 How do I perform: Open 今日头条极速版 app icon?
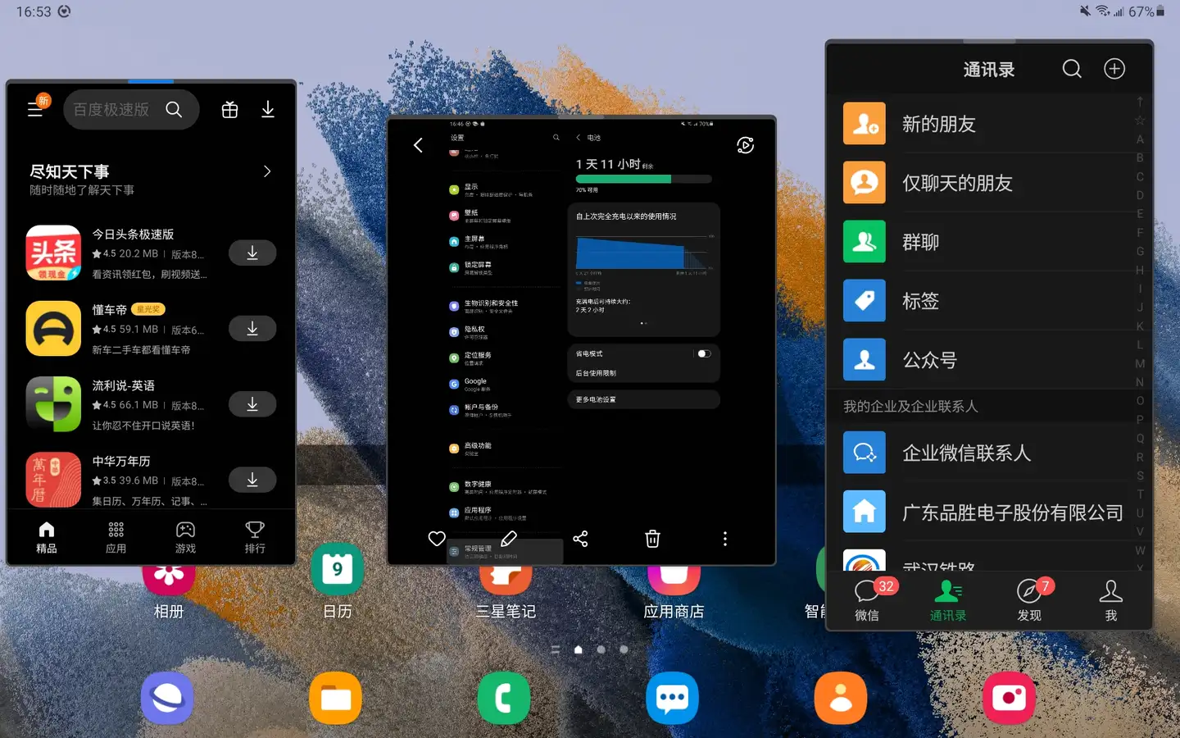(53, 253)
